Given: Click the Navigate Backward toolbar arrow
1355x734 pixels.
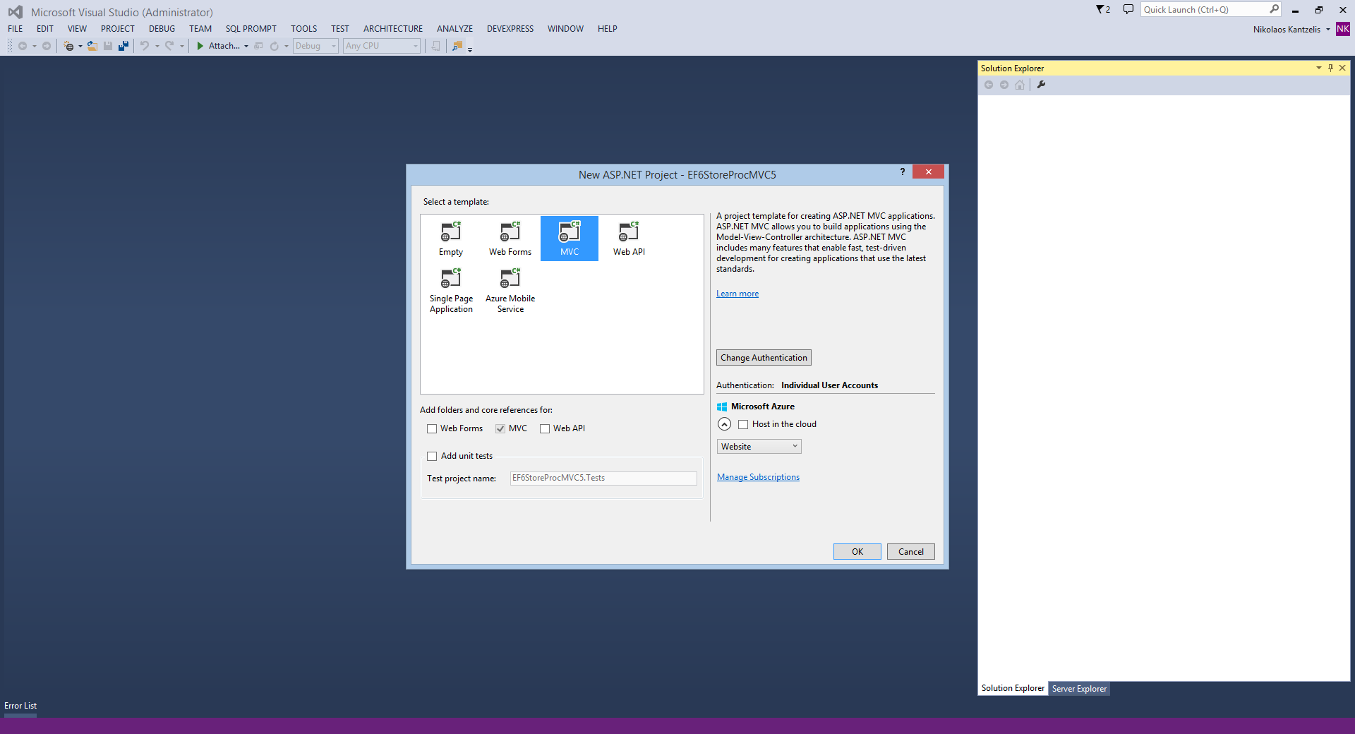Looking at the screenshot, I should (23, 46).
